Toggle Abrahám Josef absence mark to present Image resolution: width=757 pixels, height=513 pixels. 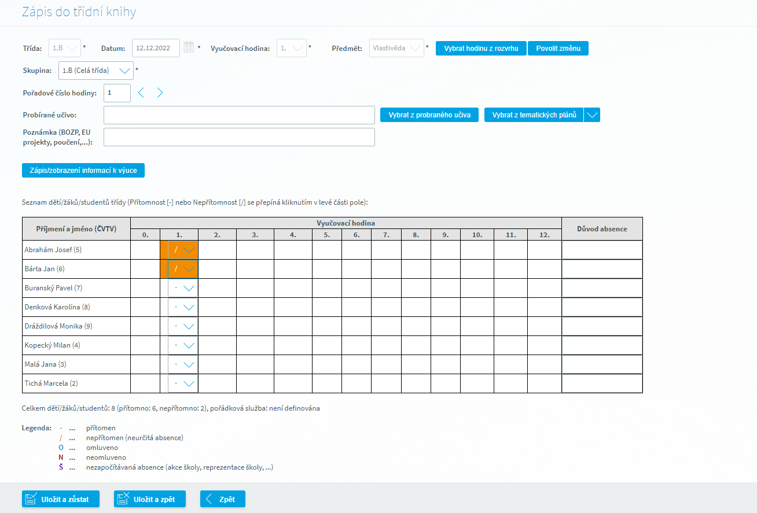[x=175, y=250]
